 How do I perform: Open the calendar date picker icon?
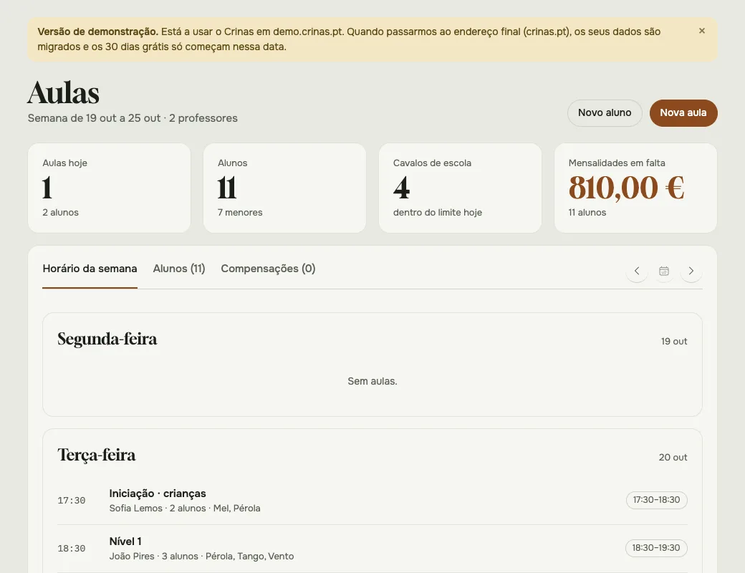point(664,271)
